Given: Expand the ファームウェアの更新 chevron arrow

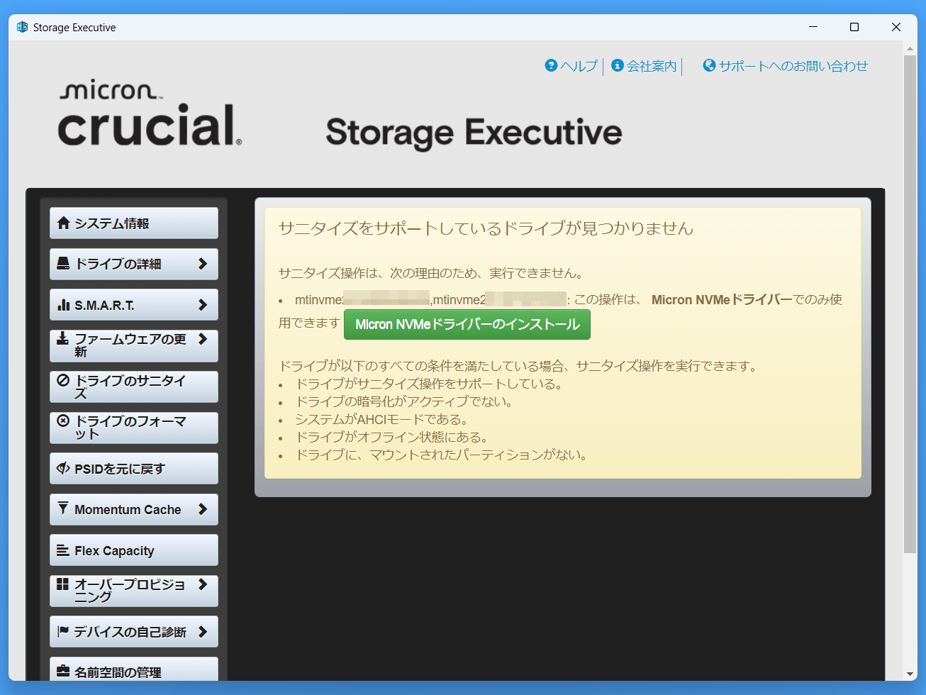Looking at the screenshot, I should click(x=203, y=339).
